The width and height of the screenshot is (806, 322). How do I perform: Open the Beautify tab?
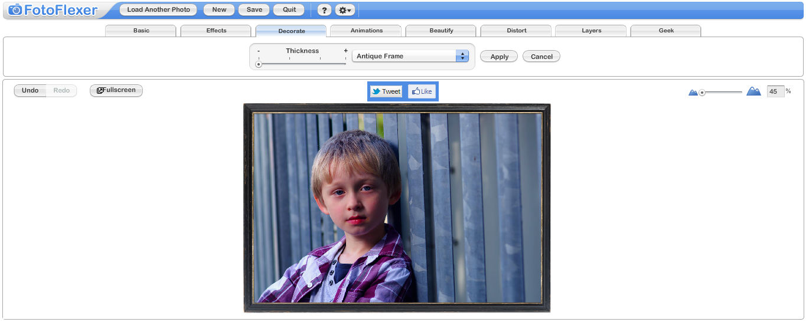tap(441, 31)
